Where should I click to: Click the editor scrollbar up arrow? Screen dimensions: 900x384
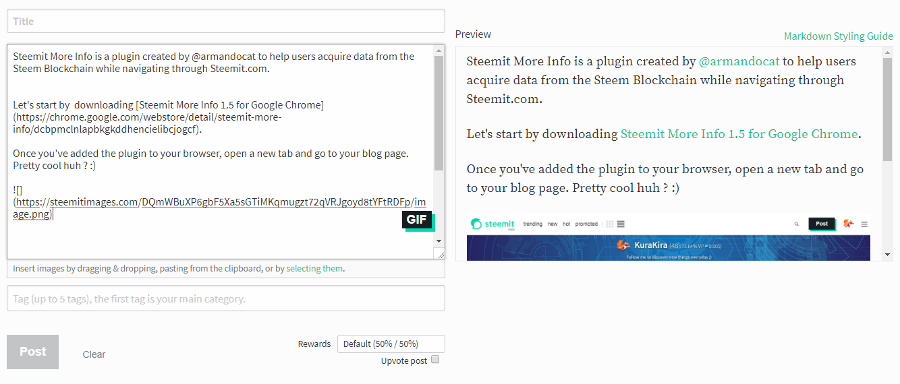(x=439, y=50)
